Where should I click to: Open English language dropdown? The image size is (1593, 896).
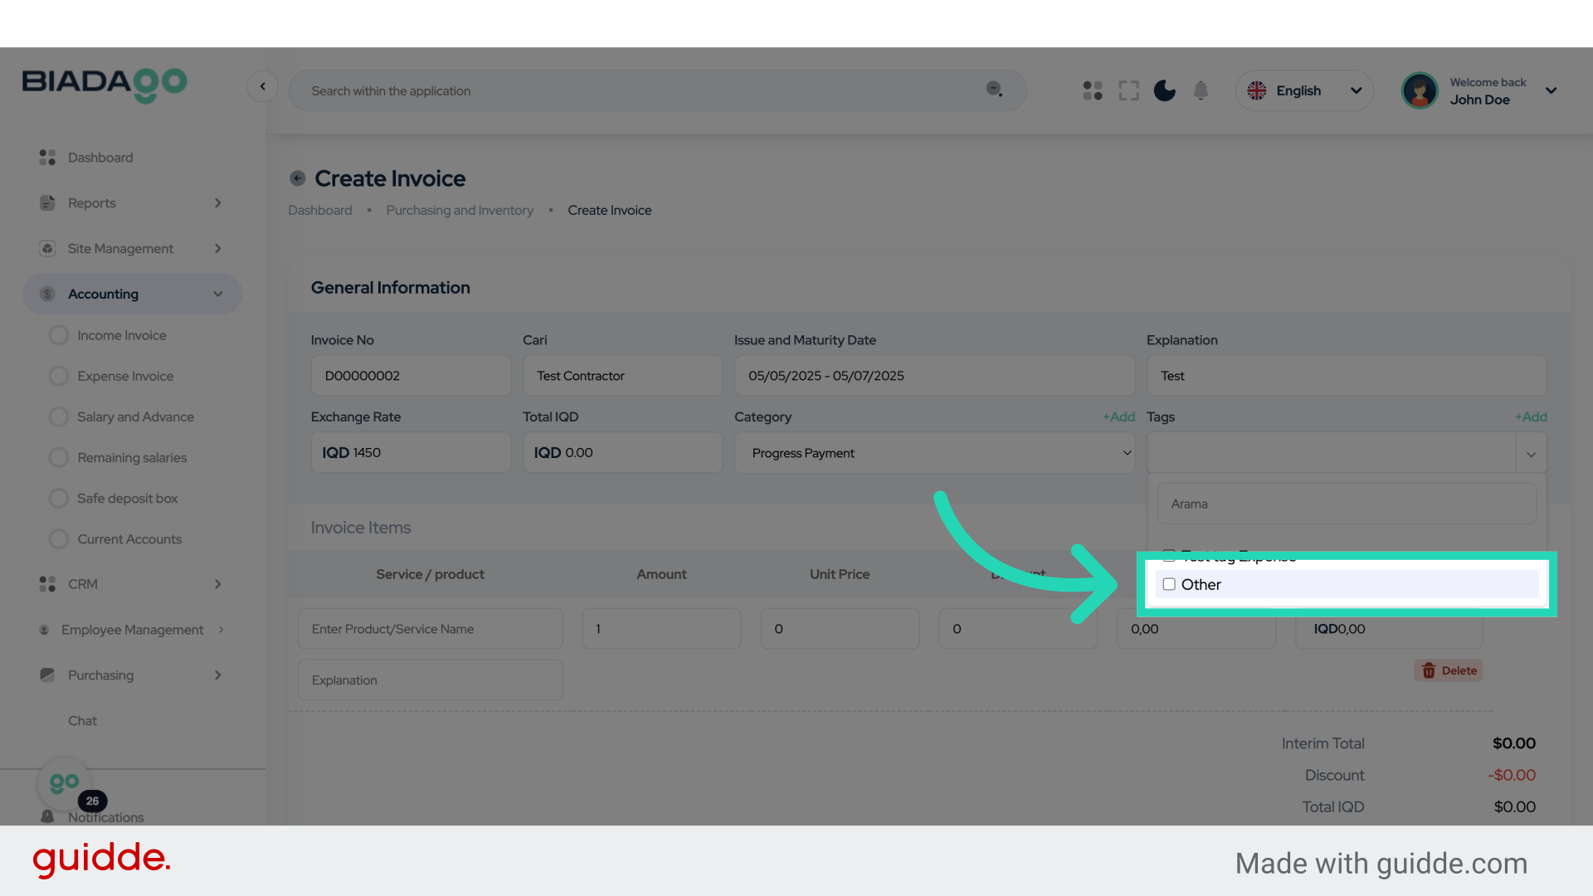pyautogui.click(x=1304, y=90)
